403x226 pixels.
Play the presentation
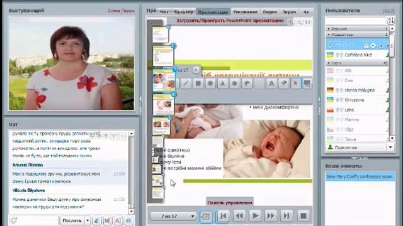click(x=255, y=216)
